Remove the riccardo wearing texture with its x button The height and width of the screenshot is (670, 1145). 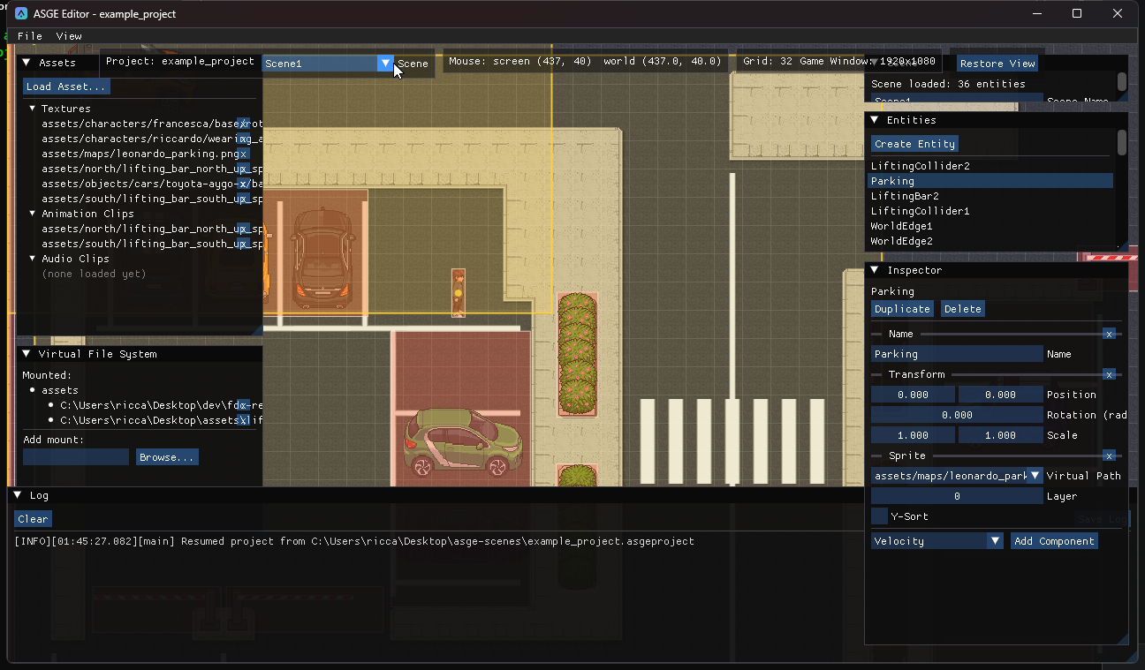[x=244, y=139]
